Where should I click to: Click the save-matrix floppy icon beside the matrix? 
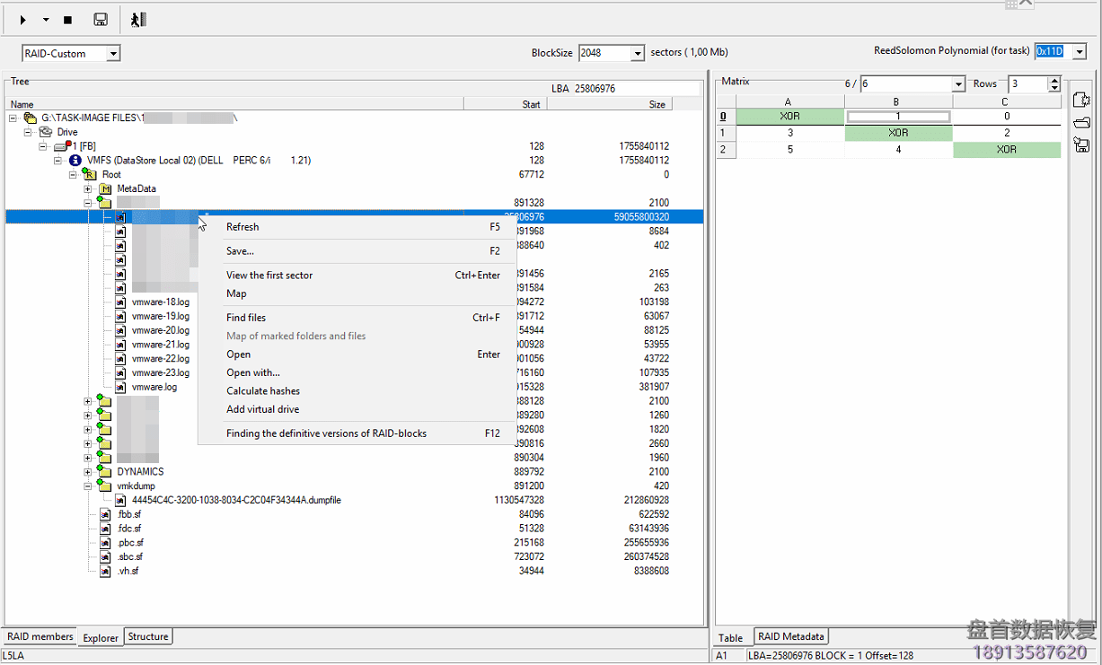(1081, 145)
